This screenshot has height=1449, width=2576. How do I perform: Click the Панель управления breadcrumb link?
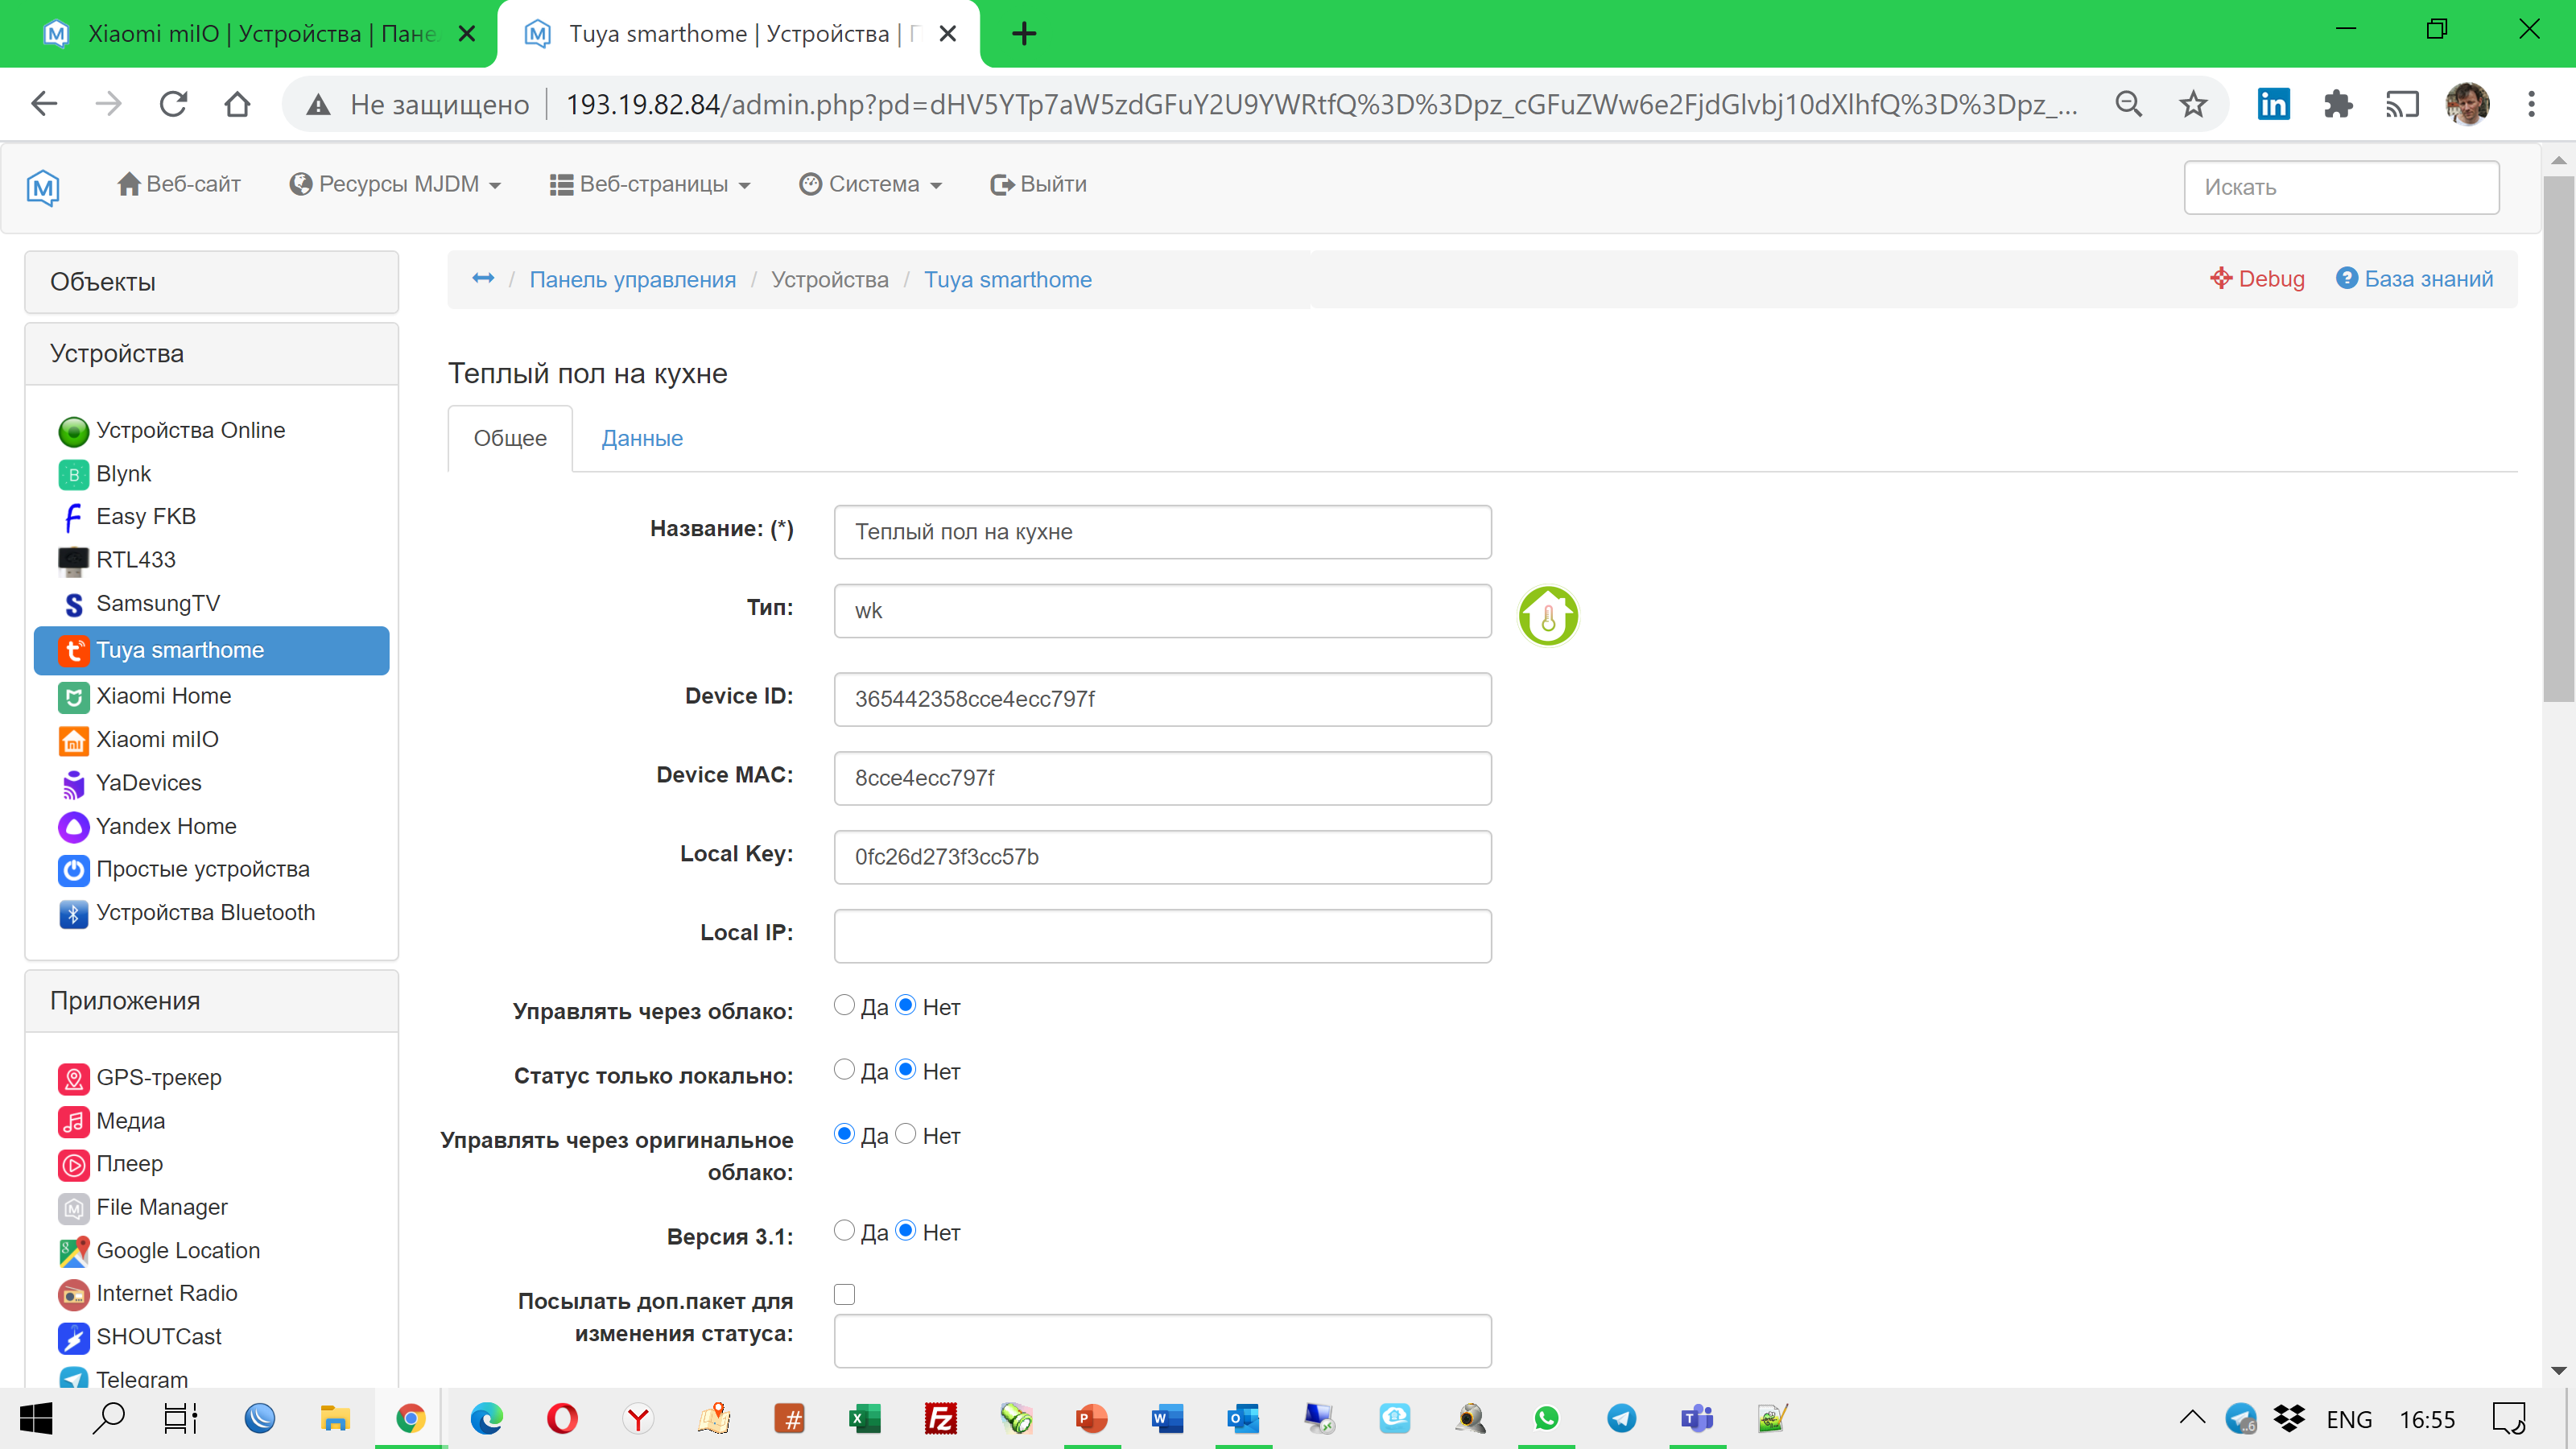pyautogui.click(x=632, y=279)
